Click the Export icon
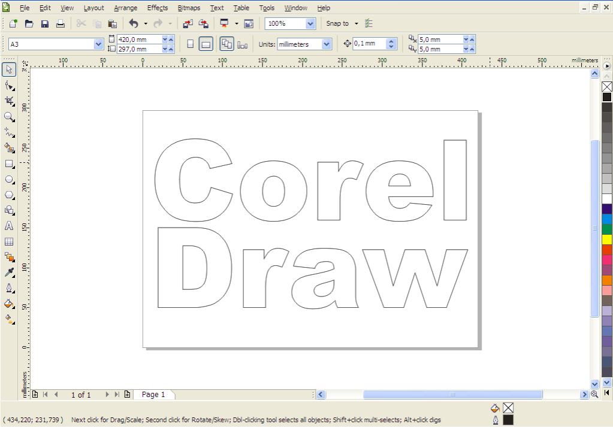 coord(204,24)
